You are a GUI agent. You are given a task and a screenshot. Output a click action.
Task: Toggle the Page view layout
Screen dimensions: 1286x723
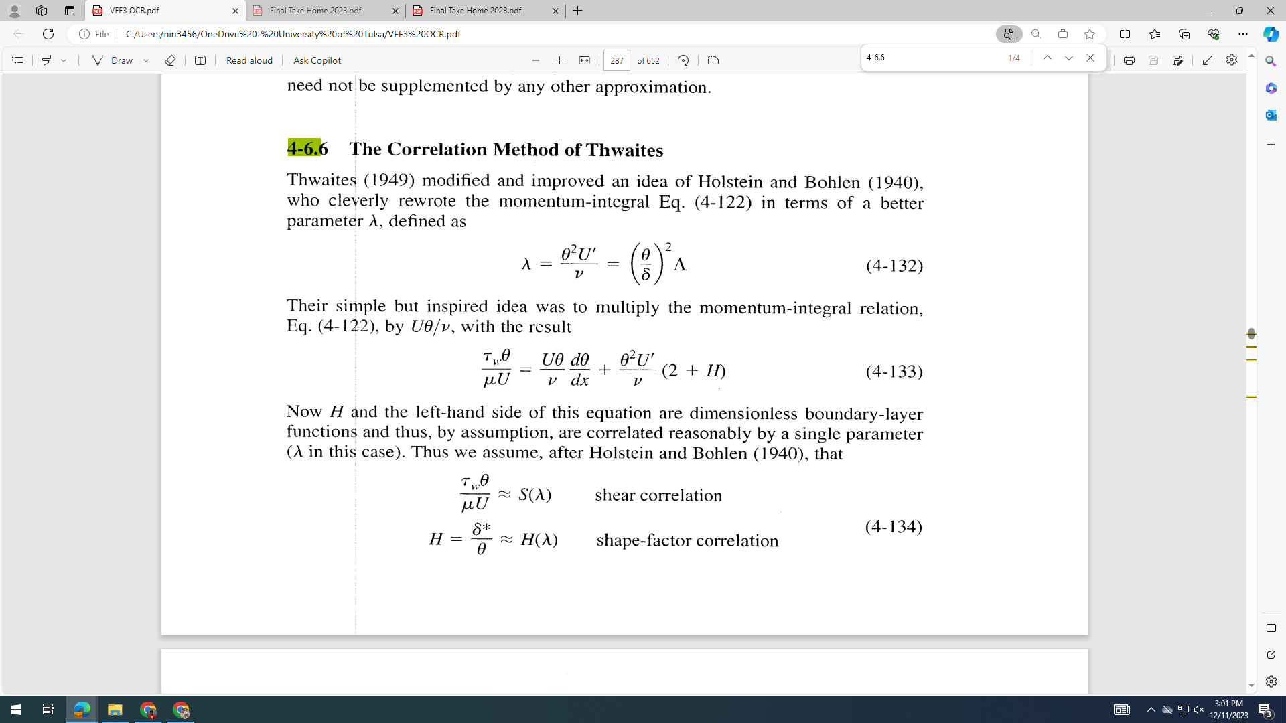(713, 60)
